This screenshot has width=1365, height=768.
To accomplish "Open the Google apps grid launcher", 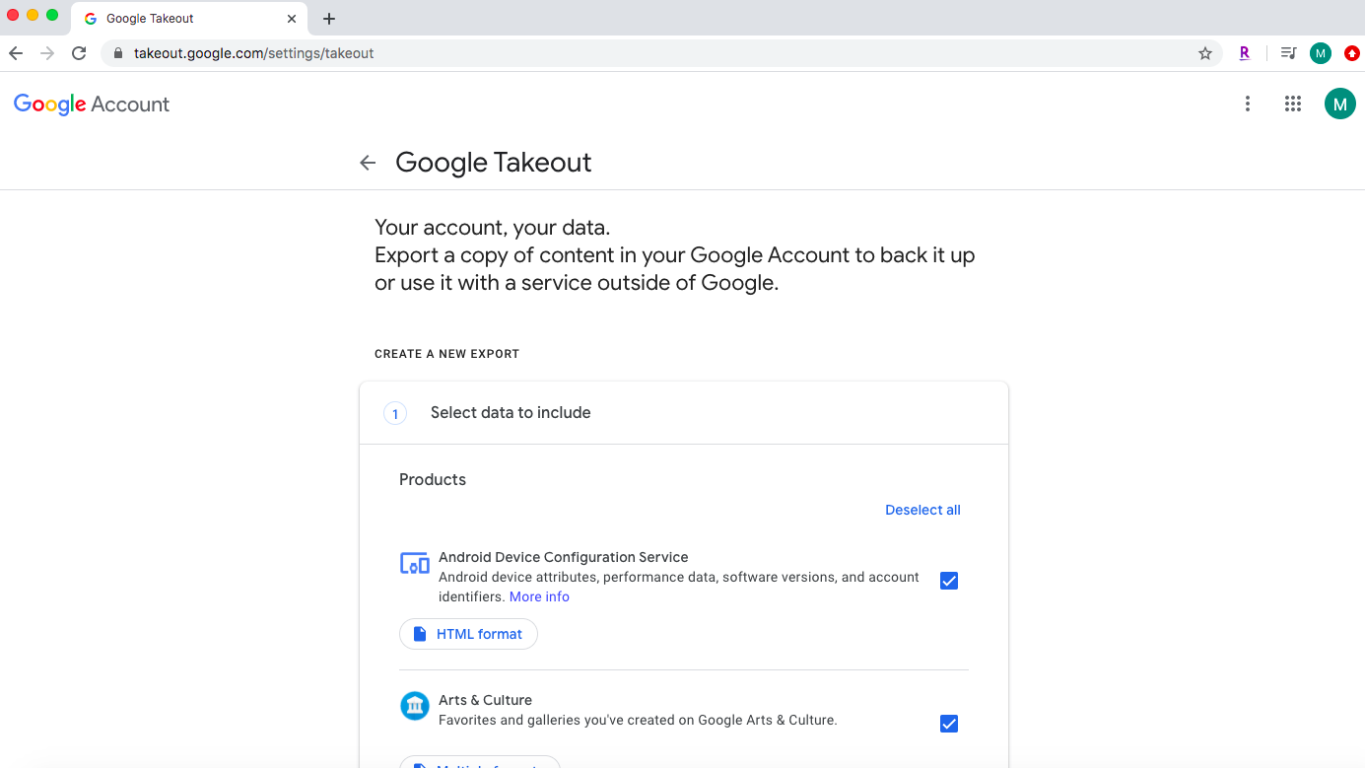I will click(x=1293, y=104).
